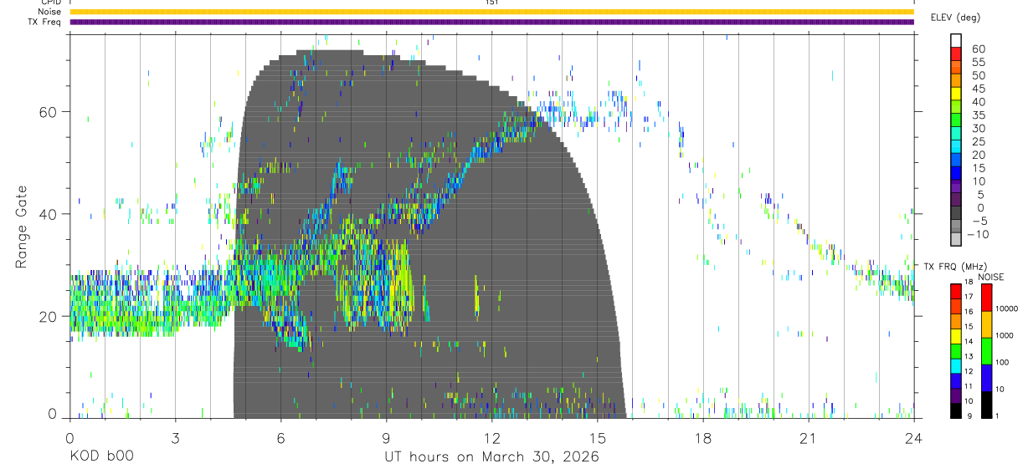Click the yellow Noise strip above the plot
This screenshot has height=474, width=1028.
coord(491,12)
